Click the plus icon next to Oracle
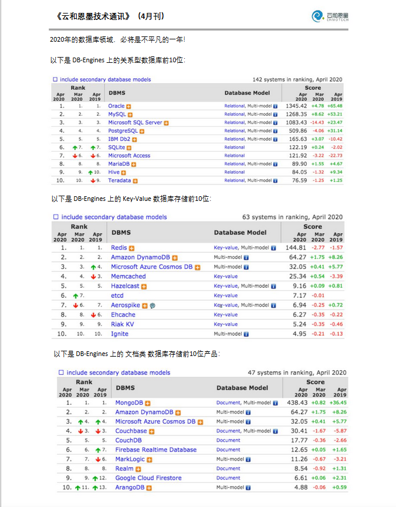 [x=128, y=106]
